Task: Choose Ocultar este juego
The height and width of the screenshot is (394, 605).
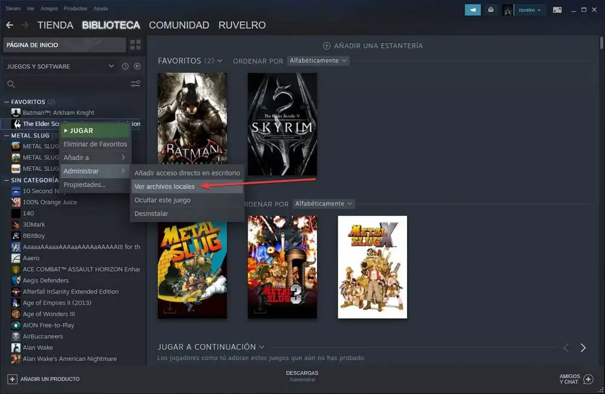Action: pyautogui.click(x=187, y=200)
